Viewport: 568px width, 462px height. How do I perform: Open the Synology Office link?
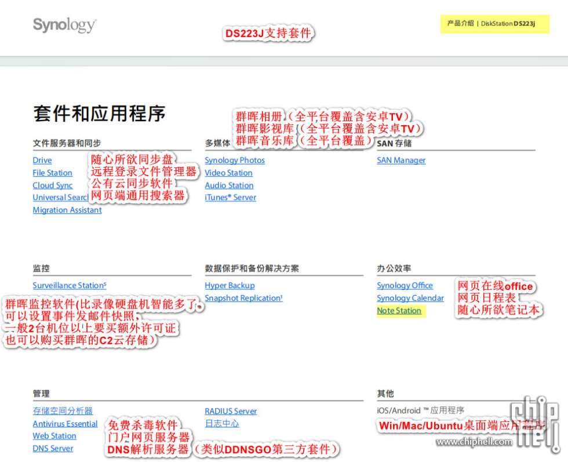(405, 286)
